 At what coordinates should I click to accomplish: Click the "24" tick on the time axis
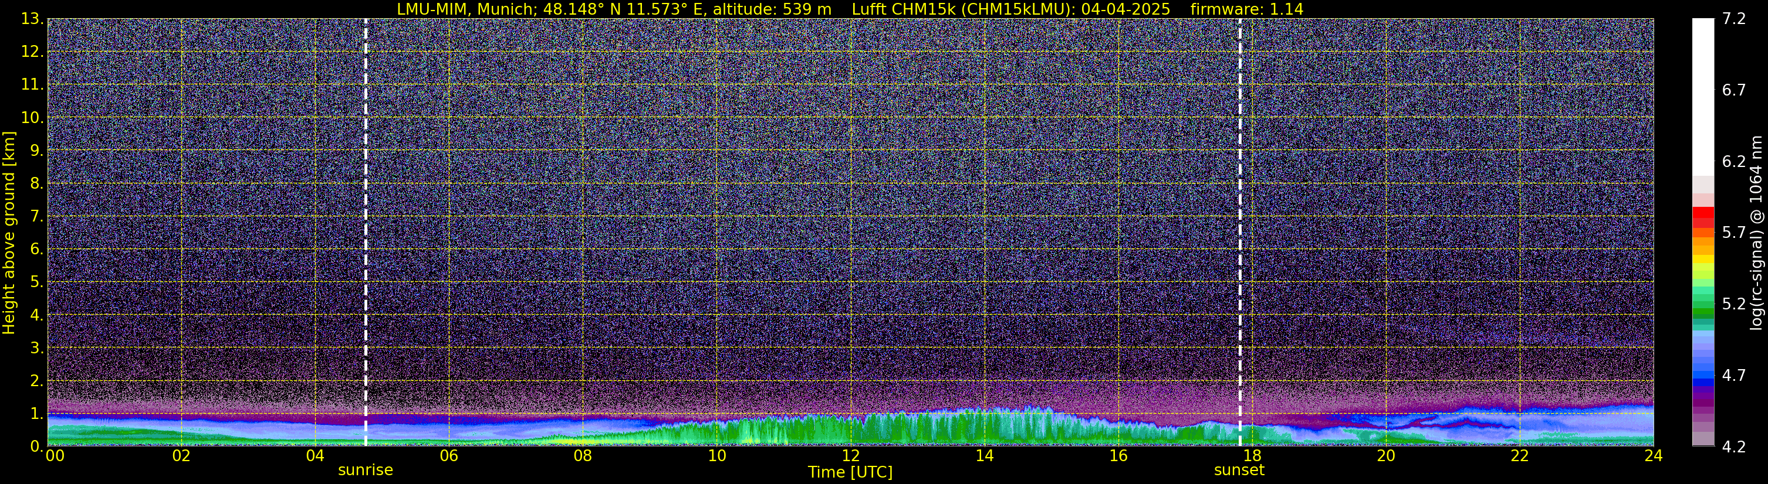[x=1654, y=456]
